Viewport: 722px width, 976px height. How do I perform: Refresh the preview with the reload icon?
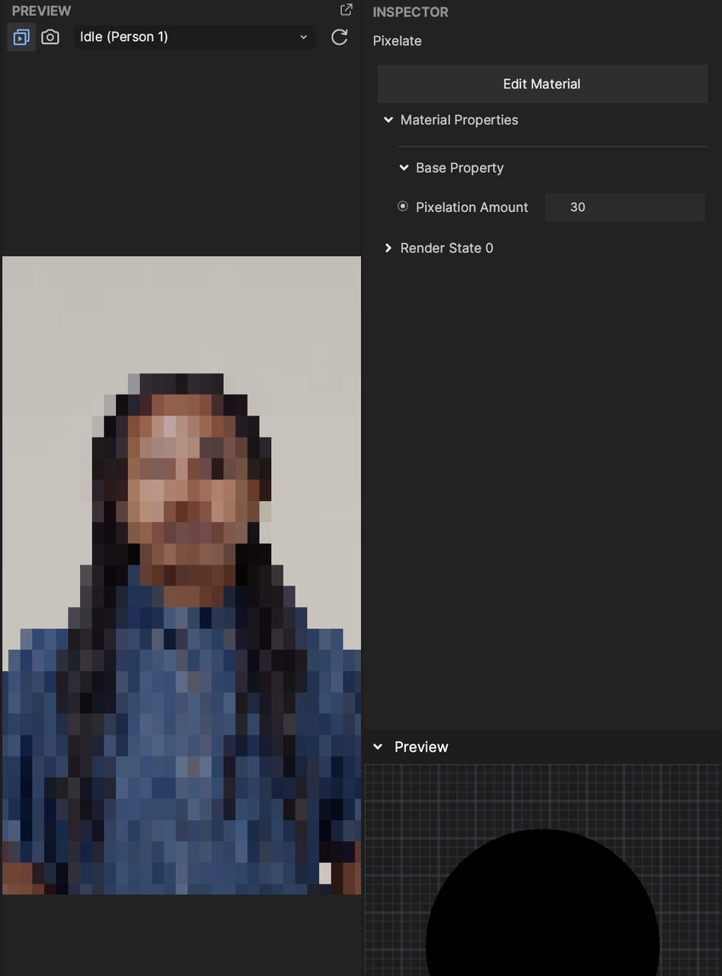[340, 37]
